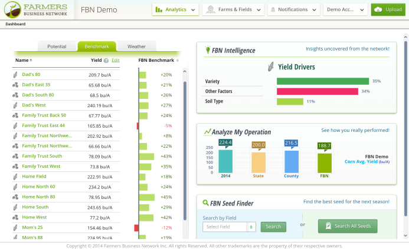Click the soybean icon beside Home West
Viewport: 409px width, 249px height.
[x=15, y=217]
